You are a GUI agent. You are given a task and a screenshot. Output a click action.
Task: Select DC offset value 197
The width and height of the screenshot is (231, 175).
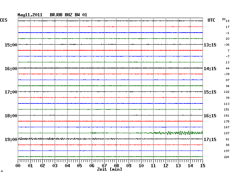(x=227, y=151)
